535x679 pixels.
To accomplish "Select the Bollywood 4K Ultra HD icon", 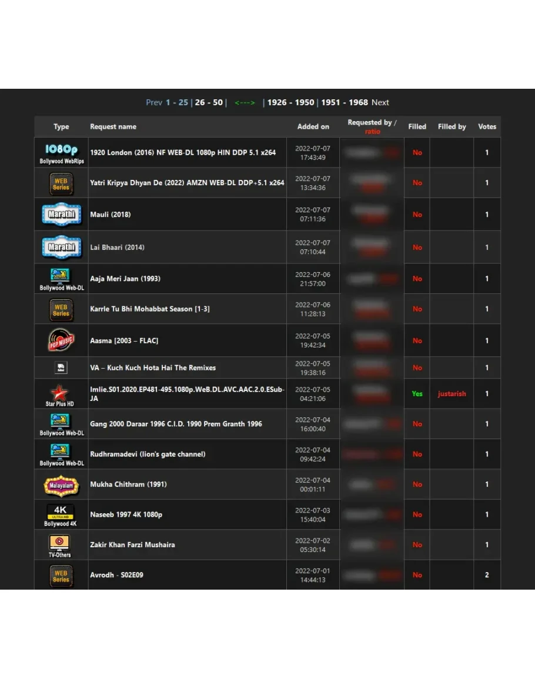I will [61, 514].
